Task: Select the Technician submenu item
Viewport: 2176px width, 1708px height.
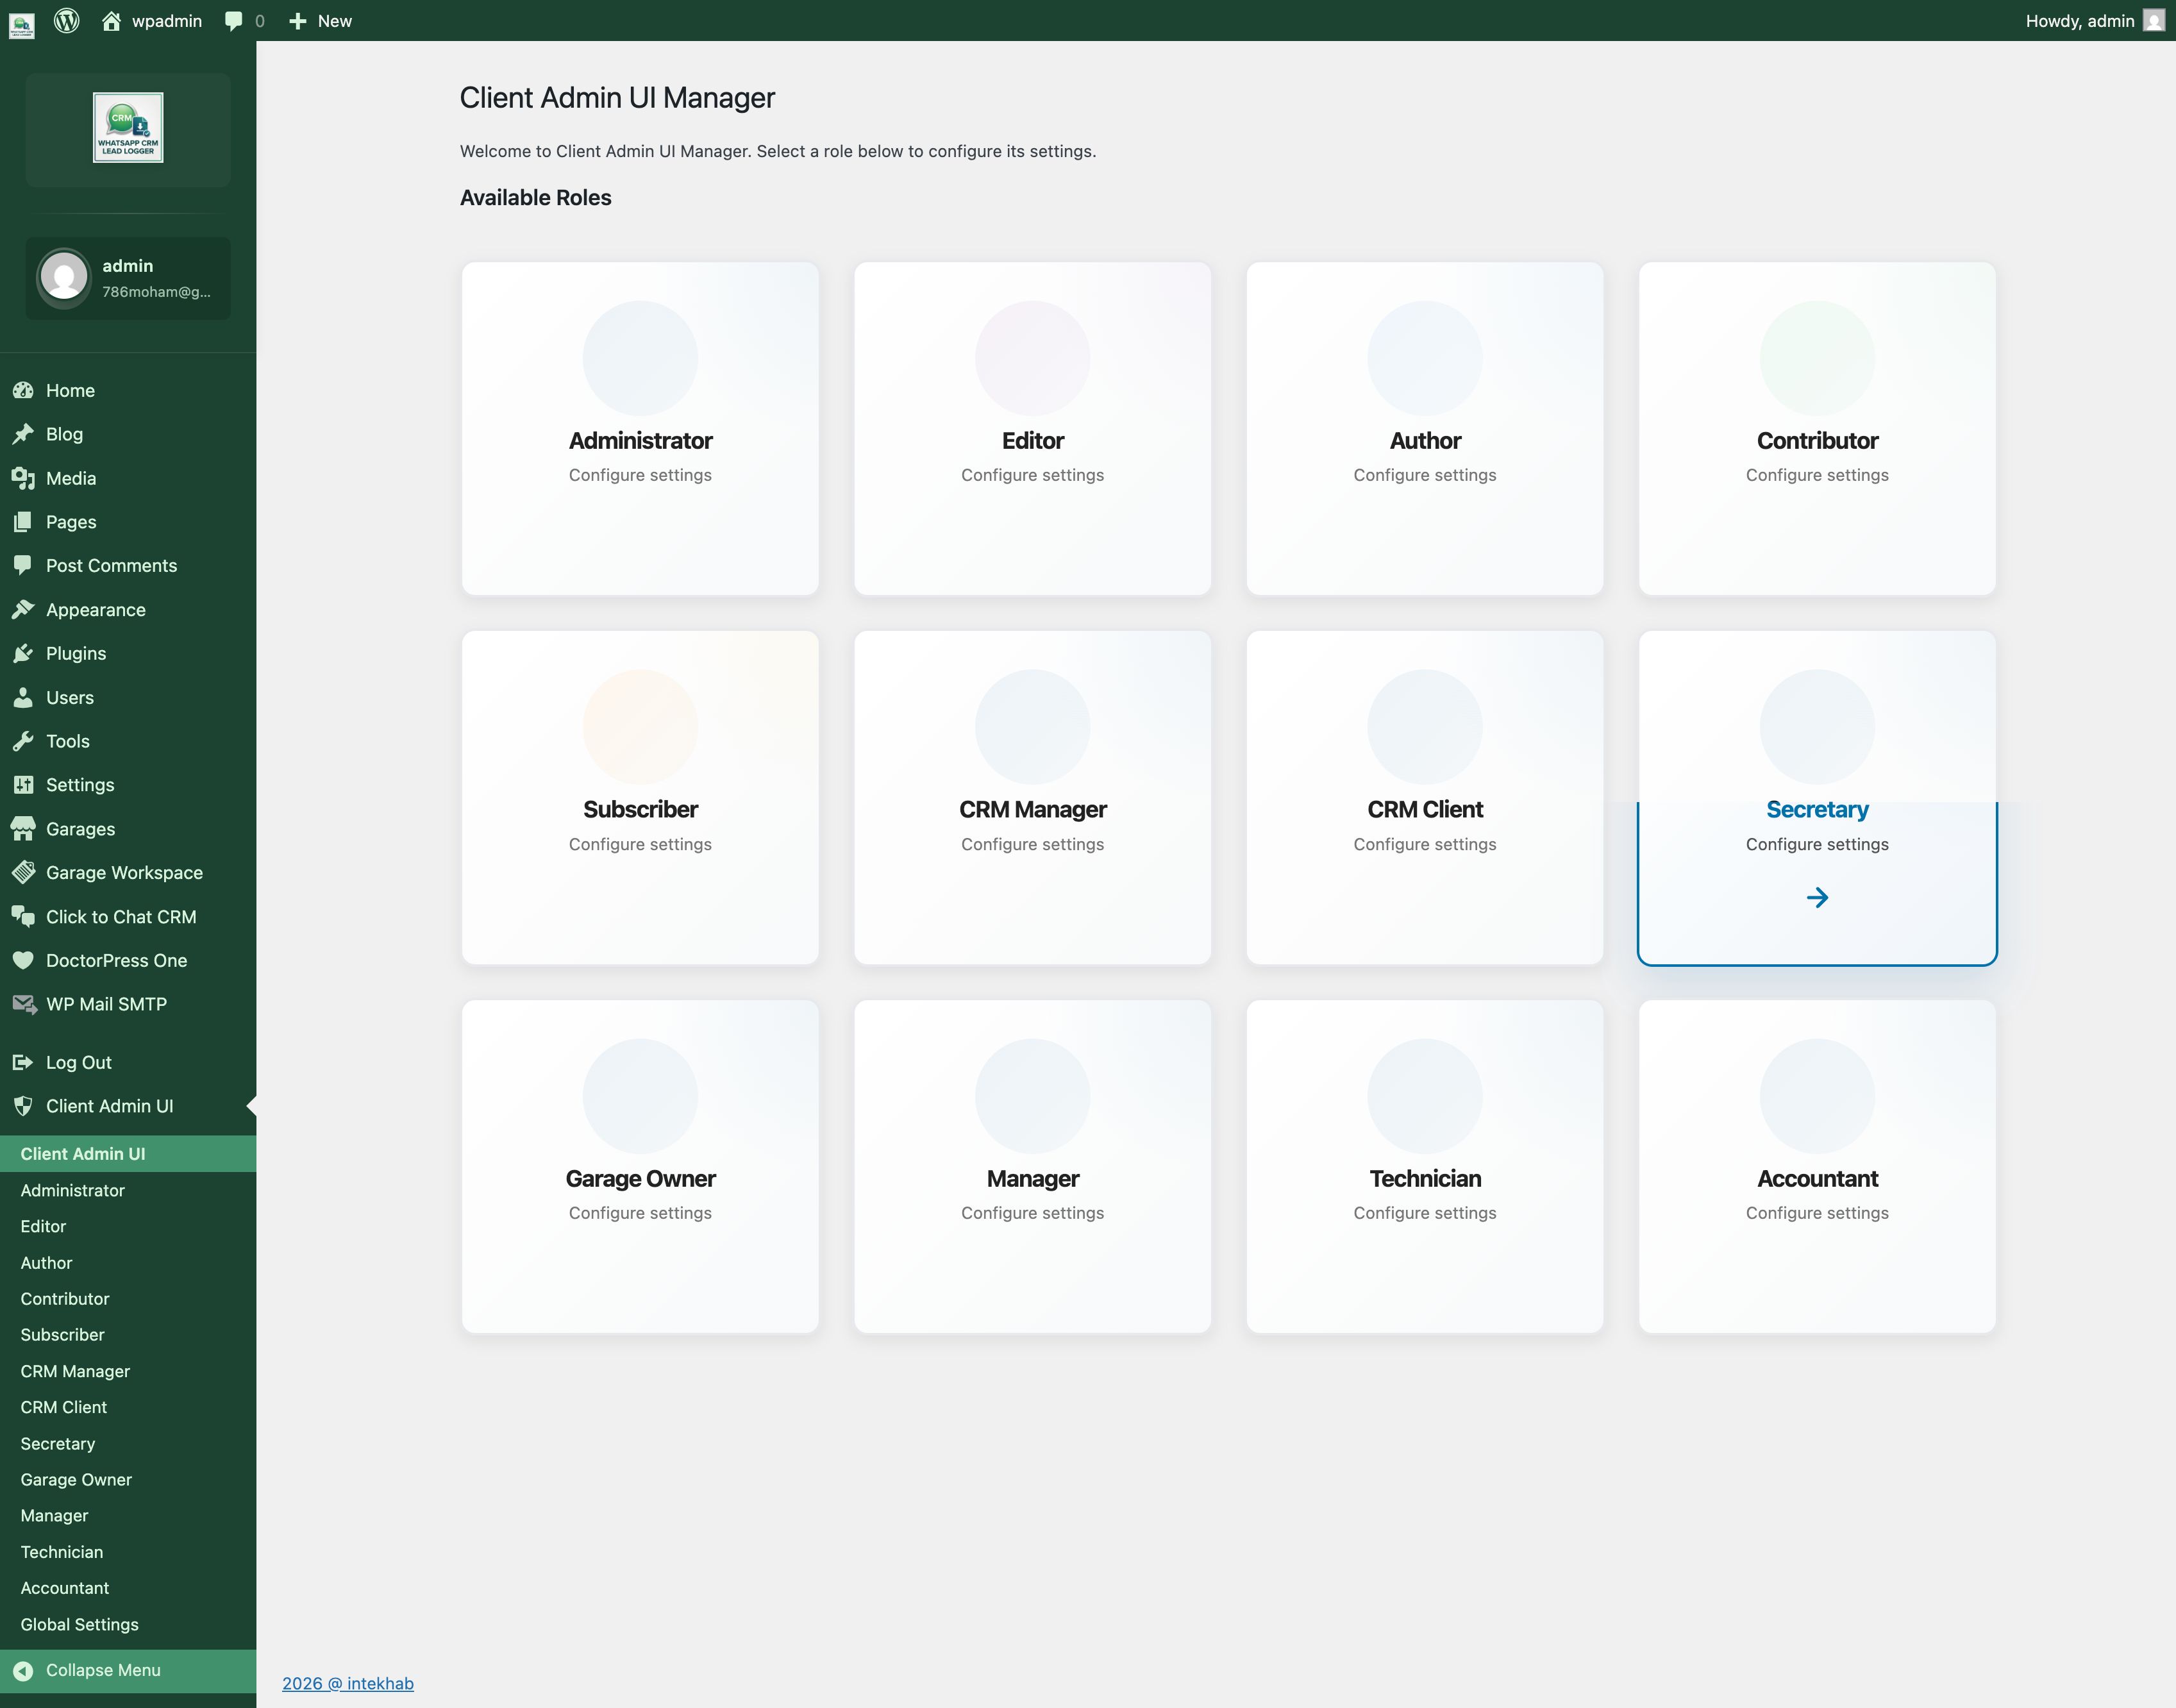Action: coord(61,1552)
